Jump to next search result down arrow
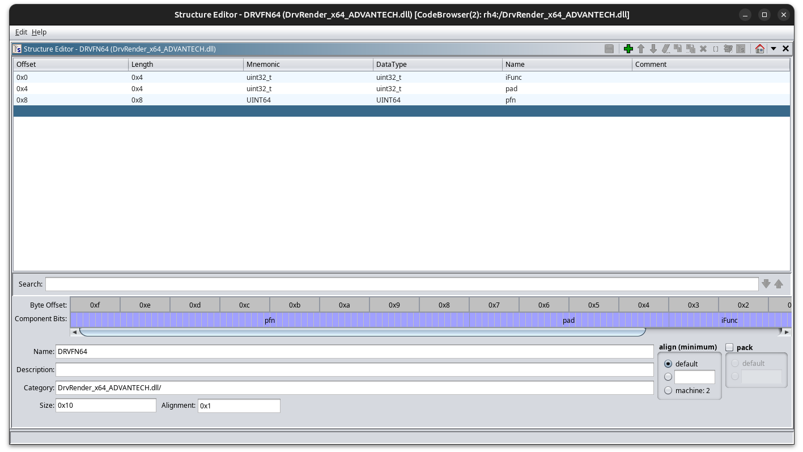 [766, 284]
